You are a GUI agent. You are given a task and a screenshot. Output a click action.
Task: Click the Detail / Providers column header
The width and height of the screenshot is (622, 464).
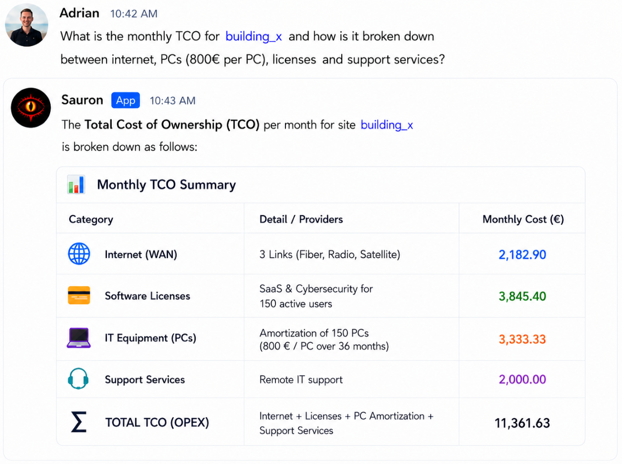coord(301,219)
